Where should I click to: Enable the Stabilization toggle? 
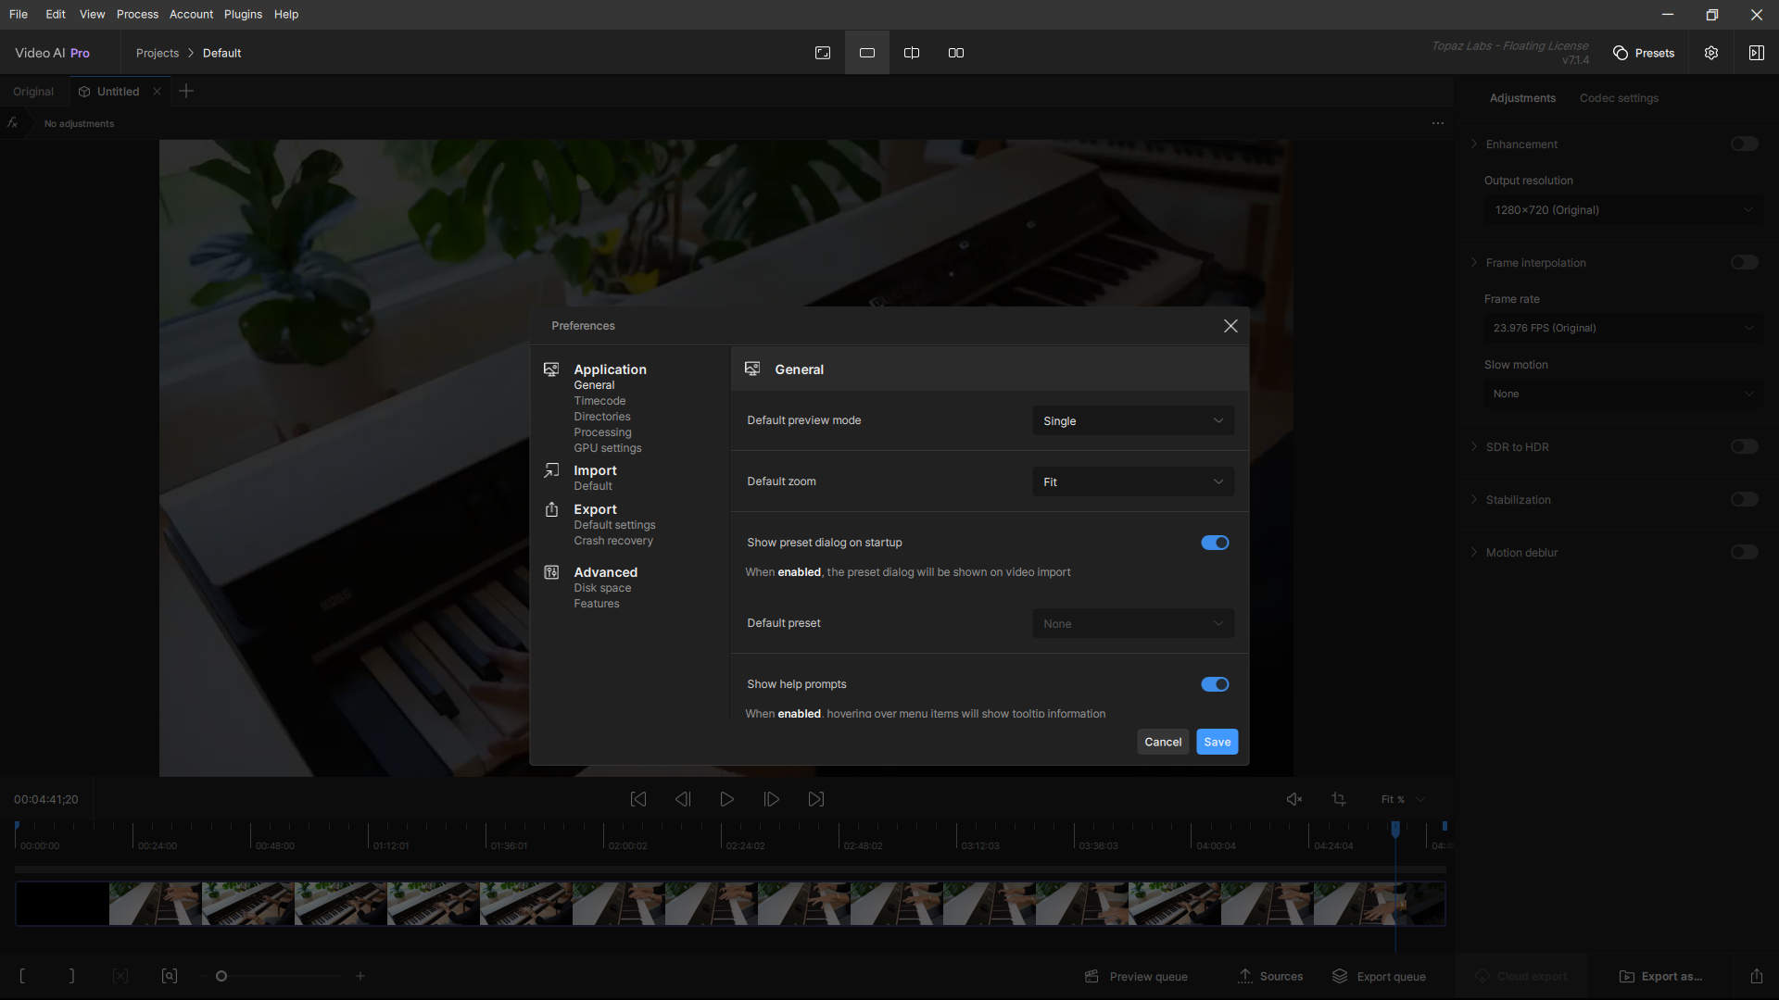tap(1744, 500)
